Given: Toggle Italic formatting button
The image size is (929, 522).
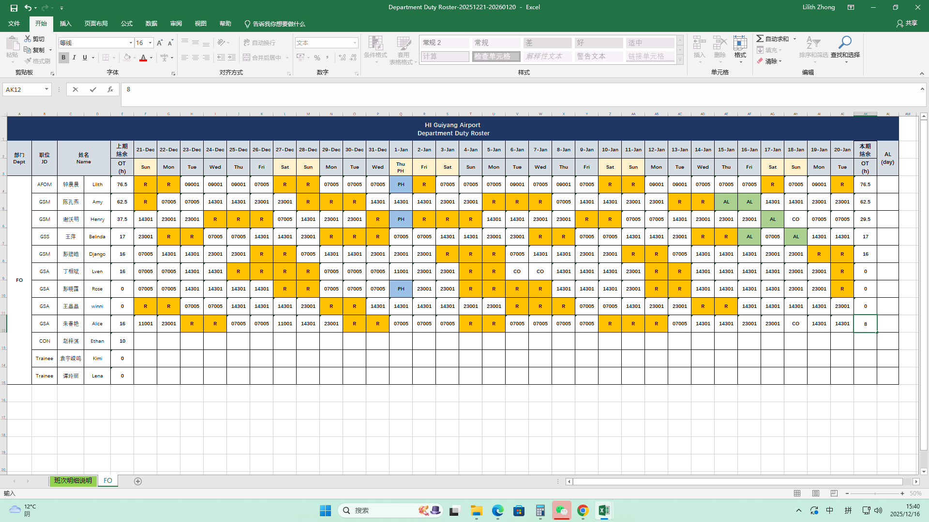Looking at the screenshot, I should (74, 58).
